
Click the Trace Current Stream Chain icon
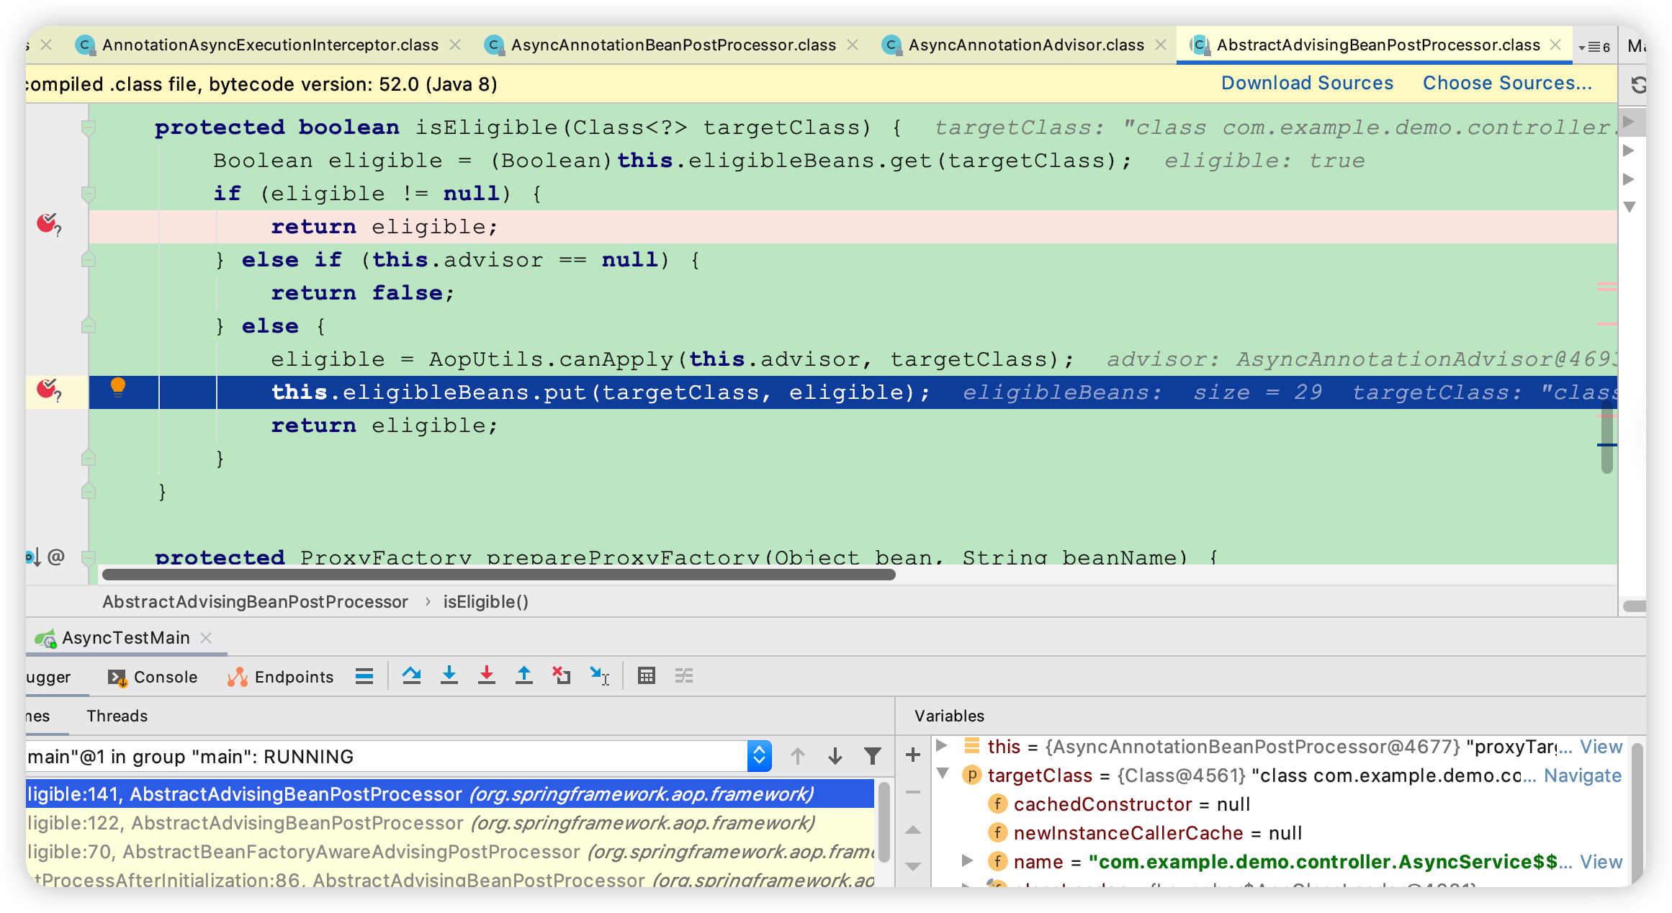[684, 675]
